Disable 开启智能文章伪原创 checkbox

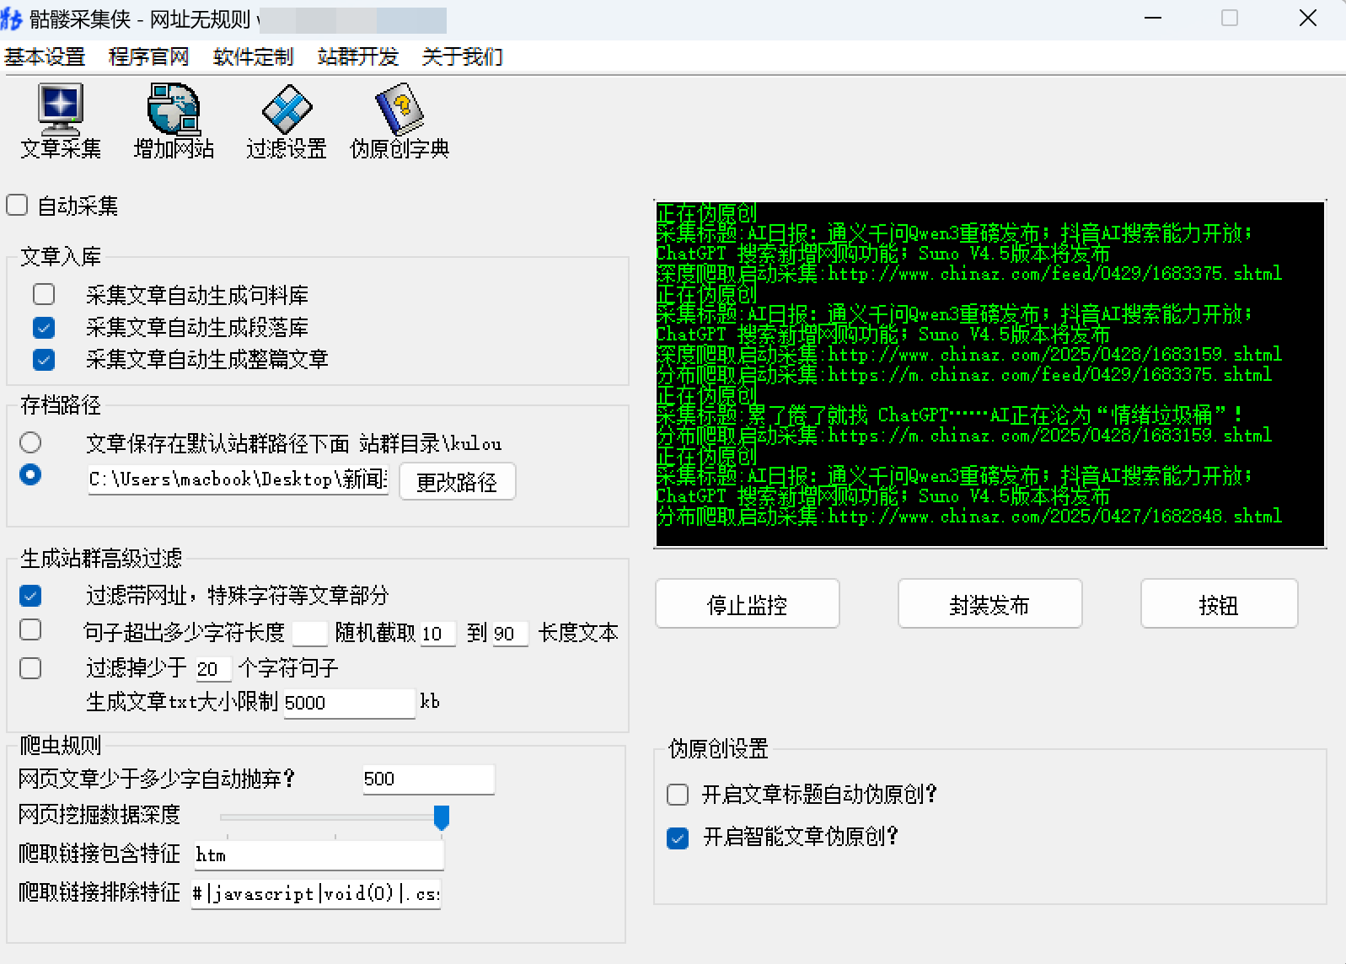click(678, 838)
